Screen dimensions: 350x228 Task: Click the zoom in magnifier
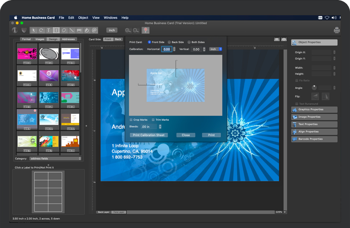point(128,31)
